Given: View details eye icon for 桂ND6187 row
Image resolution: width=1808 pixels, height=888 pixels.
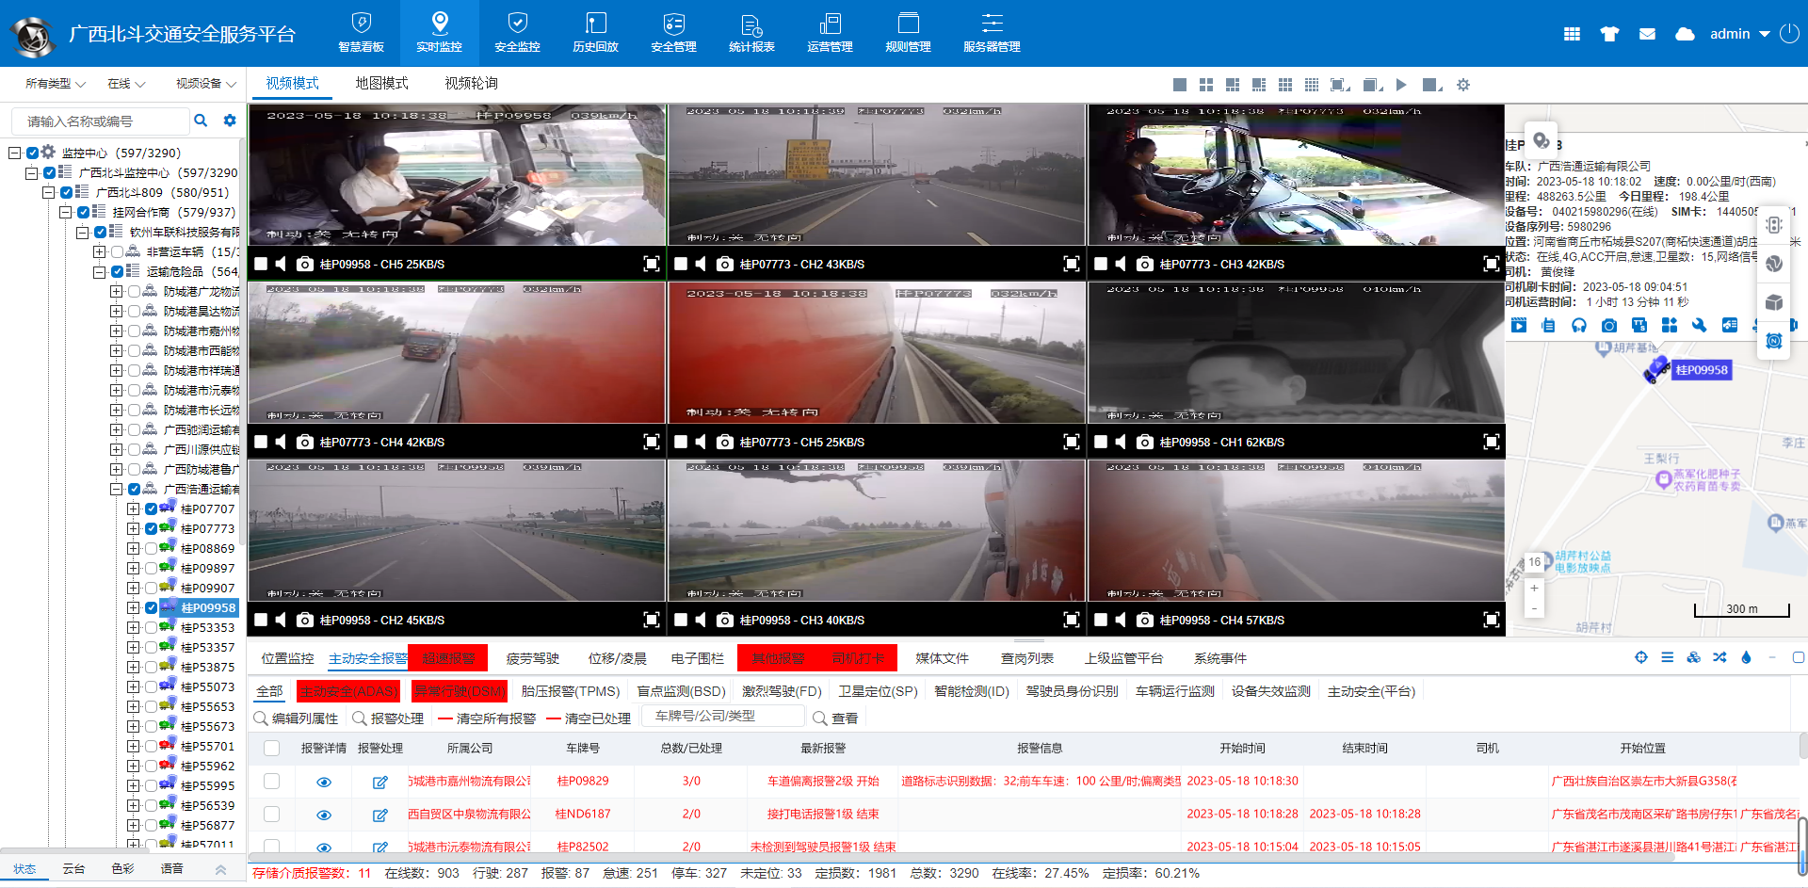Looking at the screenshot, I should coord(324,815).
